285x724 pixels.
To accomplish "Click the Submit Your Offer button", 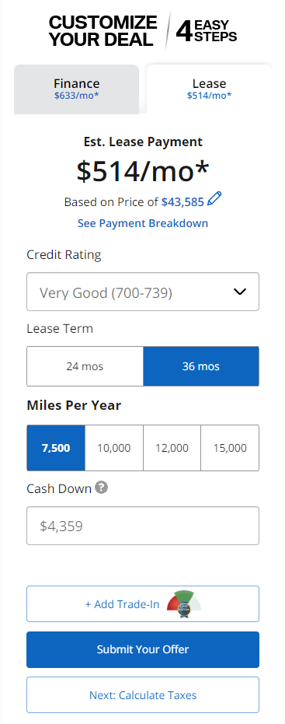I will click(143, 649).
